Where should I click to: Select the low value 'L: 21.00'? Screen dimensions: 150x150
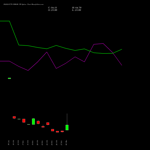coord(76,10)
